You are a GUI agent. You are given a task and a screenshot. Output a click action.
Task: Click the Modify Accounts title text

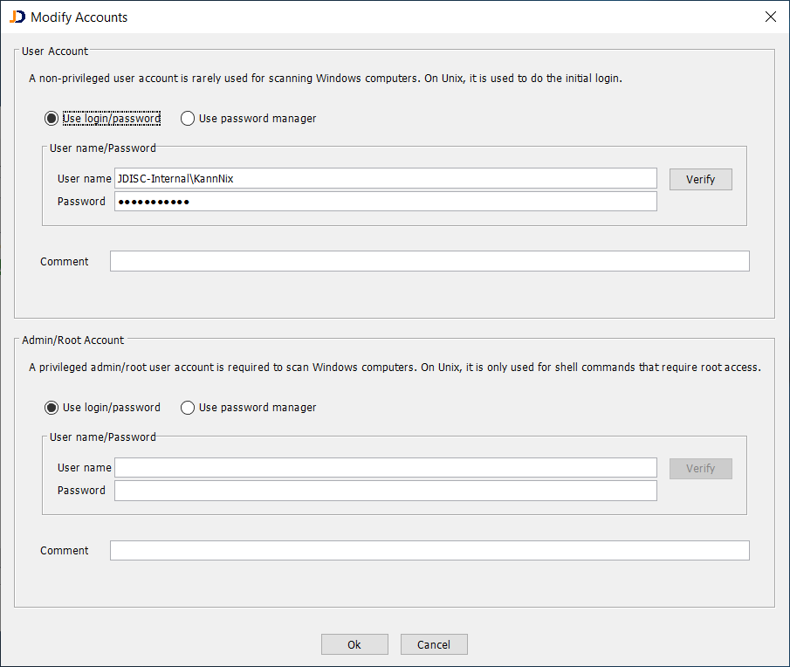(x=79, y=17)
